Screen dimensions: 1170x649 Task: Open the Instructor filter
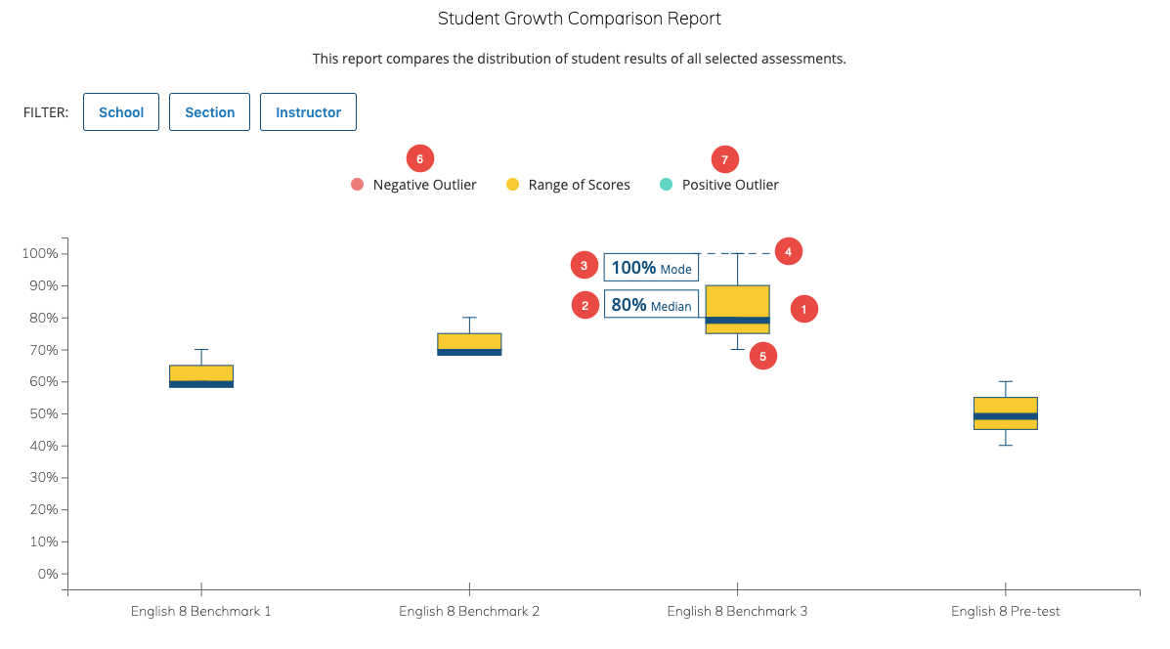coord(308,111)
